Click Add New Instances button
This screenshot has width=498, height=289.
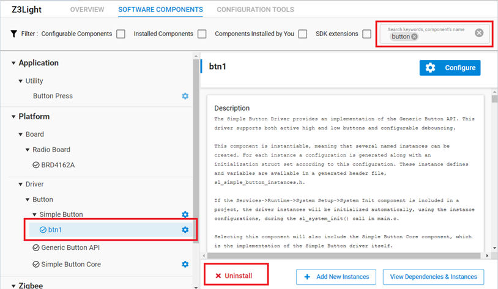click(336, 277)
